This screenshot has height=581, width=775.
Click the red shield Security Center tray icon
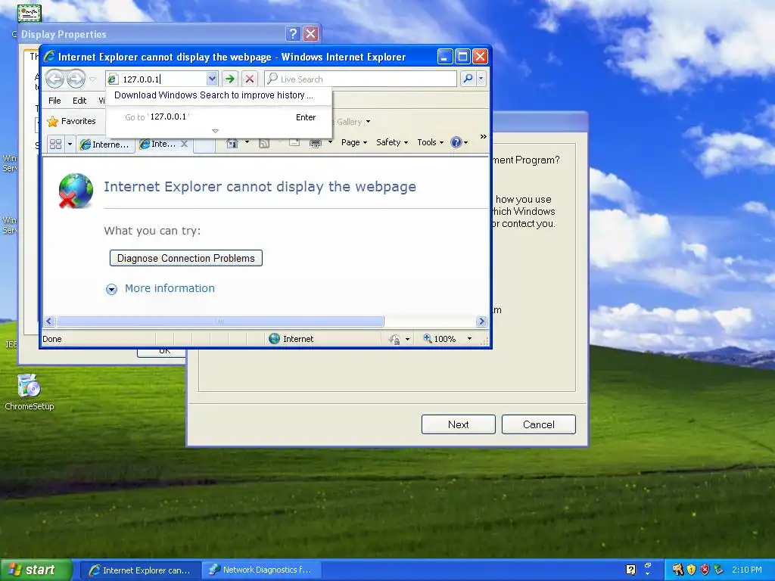pyautogui.click(x=705, y=570)
